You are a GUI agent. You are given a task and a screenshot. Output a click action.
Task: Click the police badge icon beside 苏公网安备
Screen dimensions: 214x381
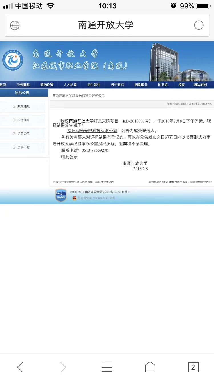click(x=74, y=198)
